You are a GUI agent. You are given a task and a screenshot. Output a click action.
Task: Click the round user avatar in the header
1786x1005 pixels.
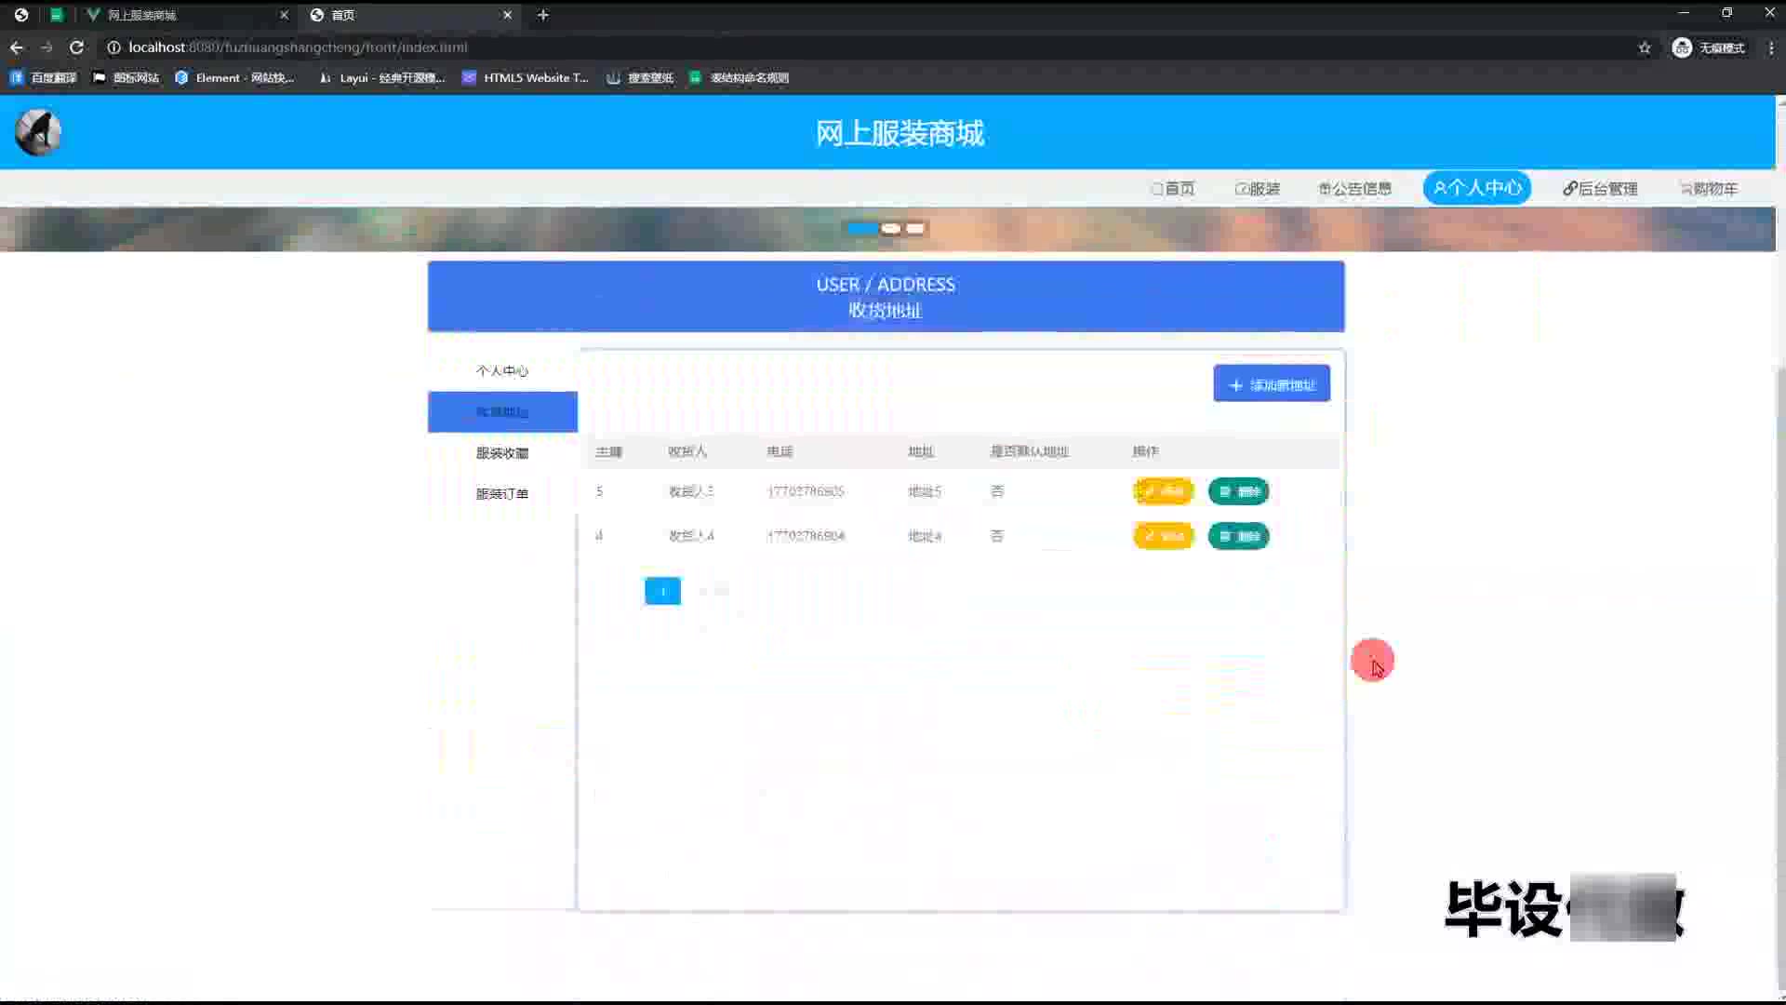[38, 132]
